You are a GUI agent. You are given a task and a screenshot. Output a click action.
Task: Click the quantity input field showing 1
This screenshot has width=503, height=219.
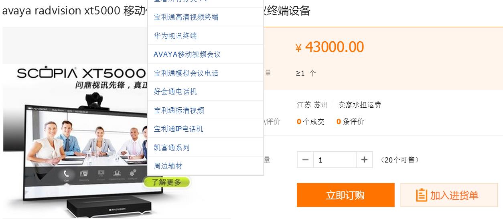(x=335, y=160)
